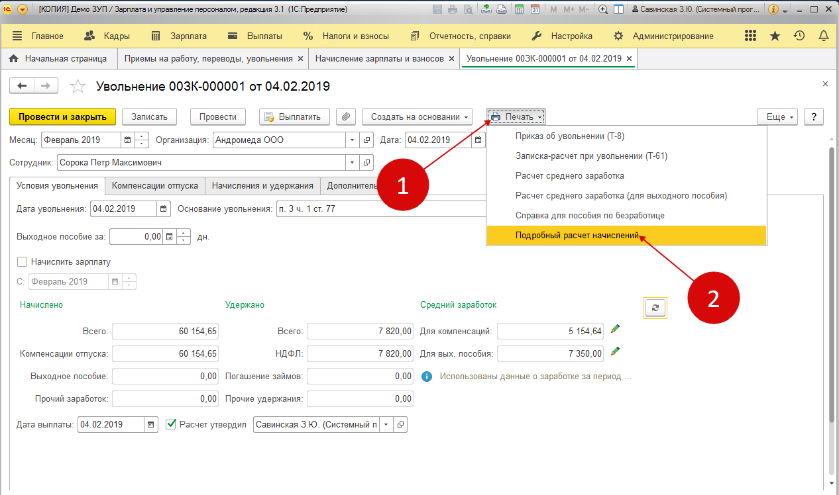Click the refresh recalculation button
This screenshot has width=839, height=495.
[x=655, y=307]
